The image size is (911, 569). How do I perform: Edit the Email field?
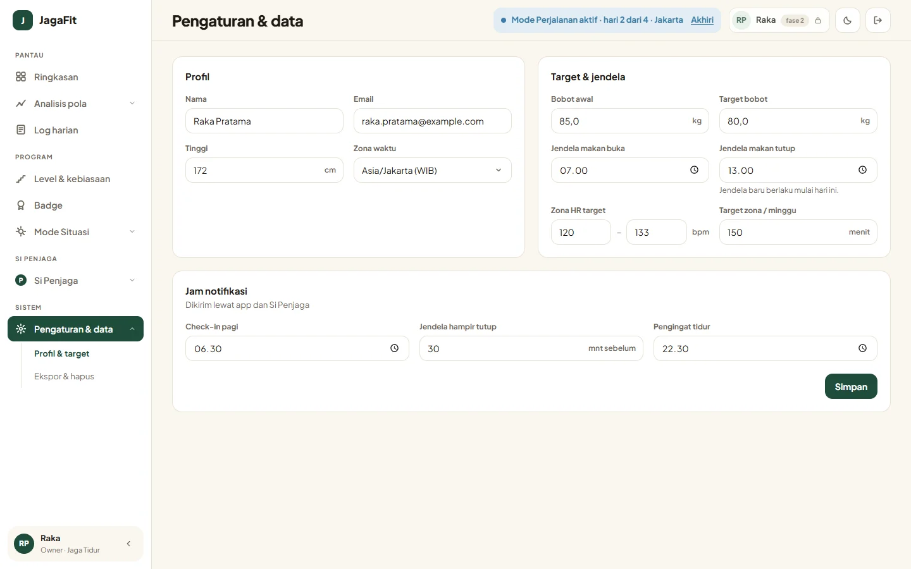coord(433,121)
